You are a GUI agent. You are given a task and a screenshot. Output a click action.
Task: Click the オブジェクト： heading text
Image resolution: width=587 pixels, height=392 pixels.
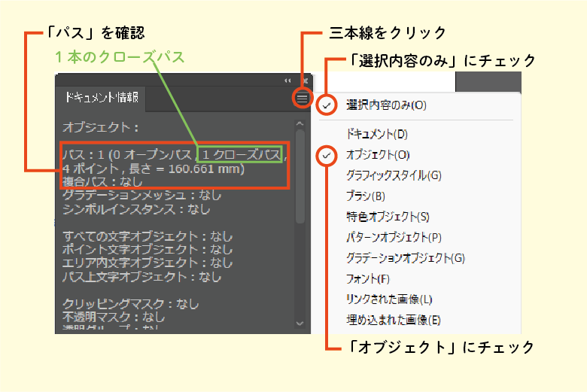coord(100,127)
